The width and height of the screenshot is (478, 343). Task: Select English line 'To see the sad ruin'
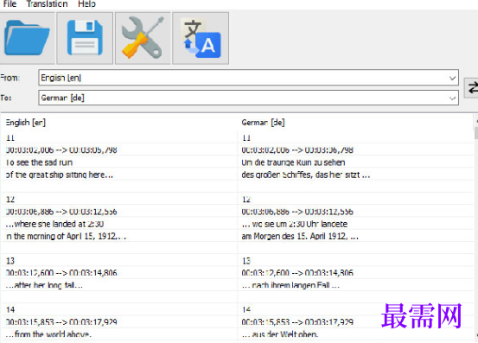(x=39, y=162)
